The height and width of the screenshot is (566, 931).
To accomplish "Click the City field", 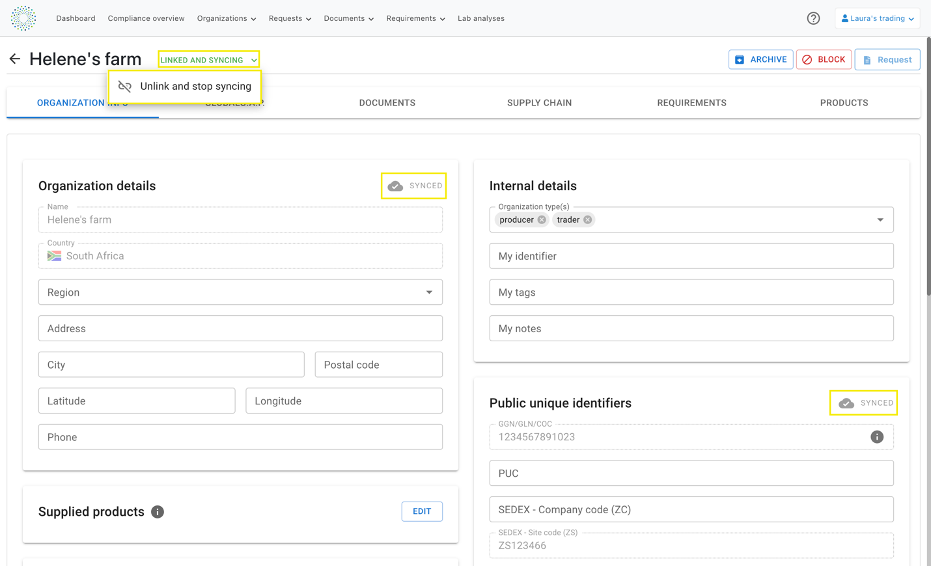I will pyautogui.click(x=171, y=365).
